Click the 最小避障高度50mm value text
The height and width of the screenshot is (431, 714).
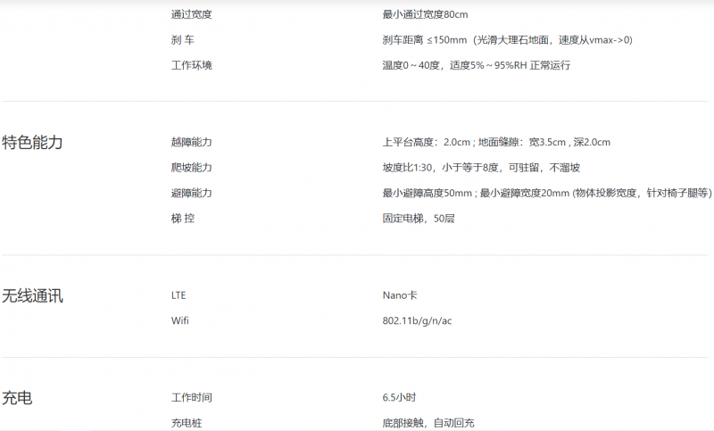546,193
